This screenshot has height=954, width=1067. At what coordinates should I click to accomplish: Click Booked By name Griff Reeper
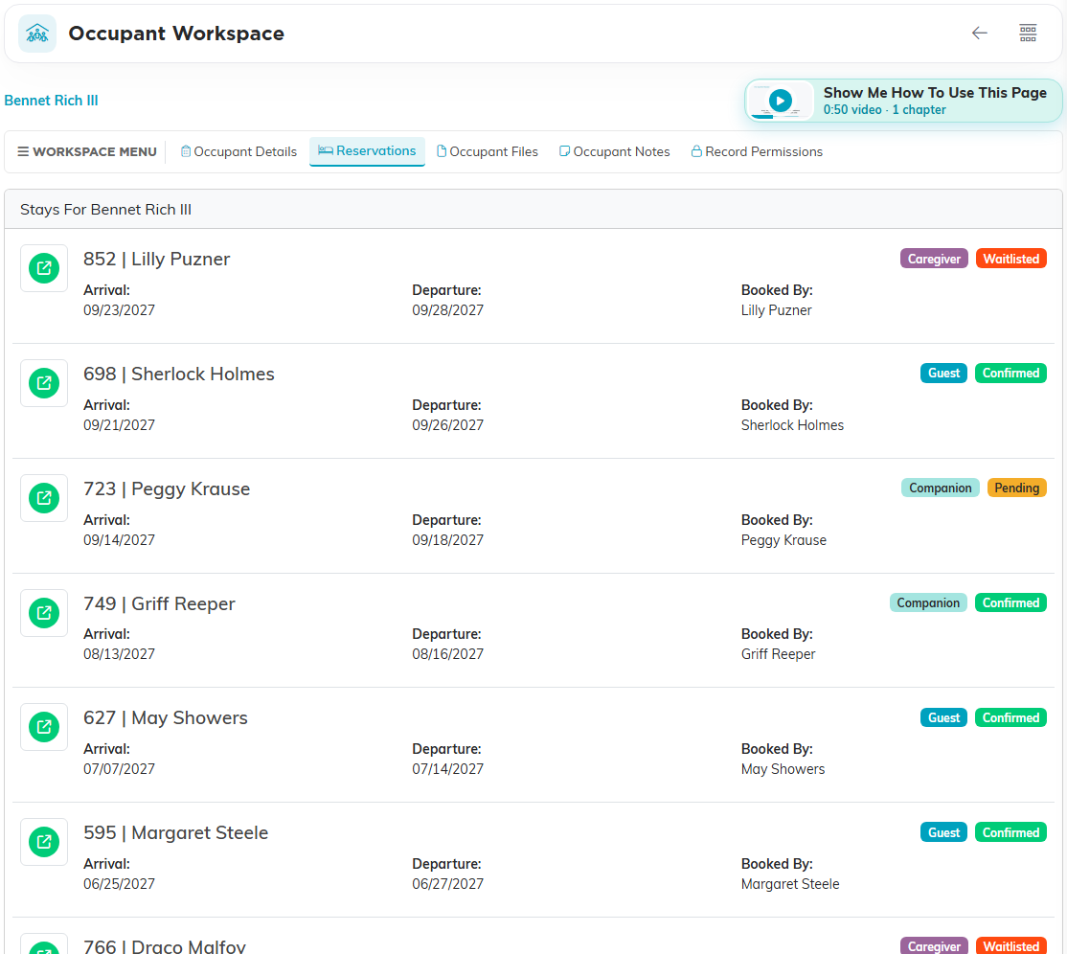(x=778, y=654)
